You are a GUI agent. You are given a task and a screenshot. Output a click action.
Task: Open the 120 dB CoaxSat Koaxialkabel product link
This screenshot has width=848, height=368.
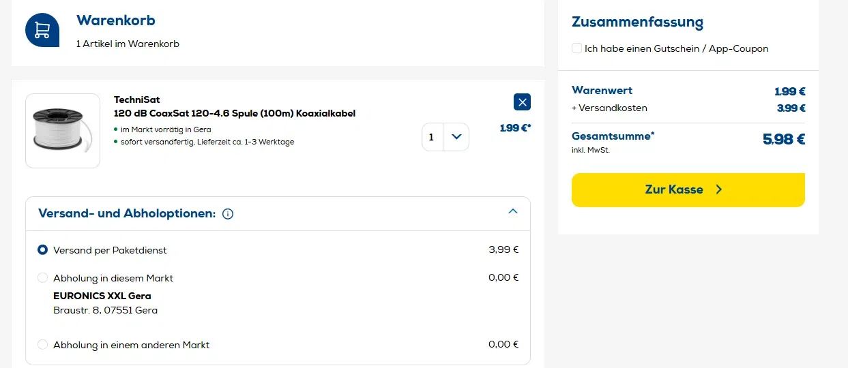pyautogui.click(x=235, y=113)
